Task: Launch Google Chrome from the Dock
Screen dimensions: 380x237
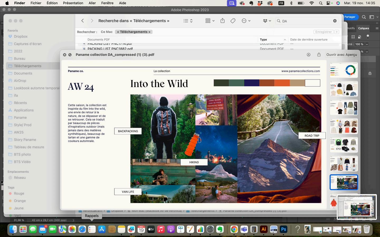Action: [x=234, y=229]
